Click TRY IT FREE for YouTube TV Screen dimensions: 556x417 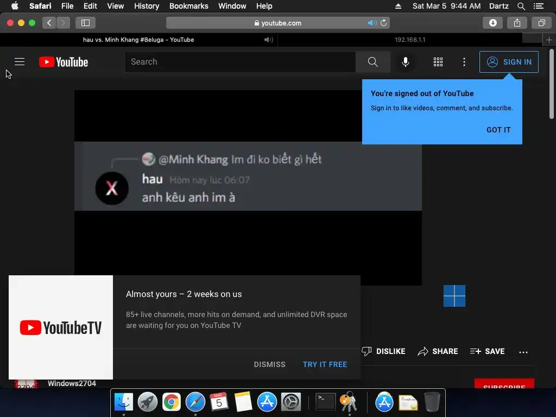(325, 364)
